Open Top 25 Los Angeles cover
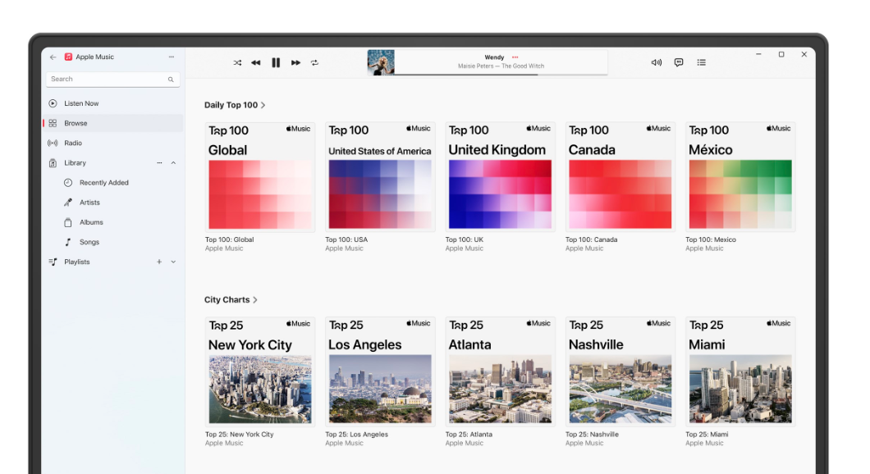870x474 pixels. [x=380, y=371]
